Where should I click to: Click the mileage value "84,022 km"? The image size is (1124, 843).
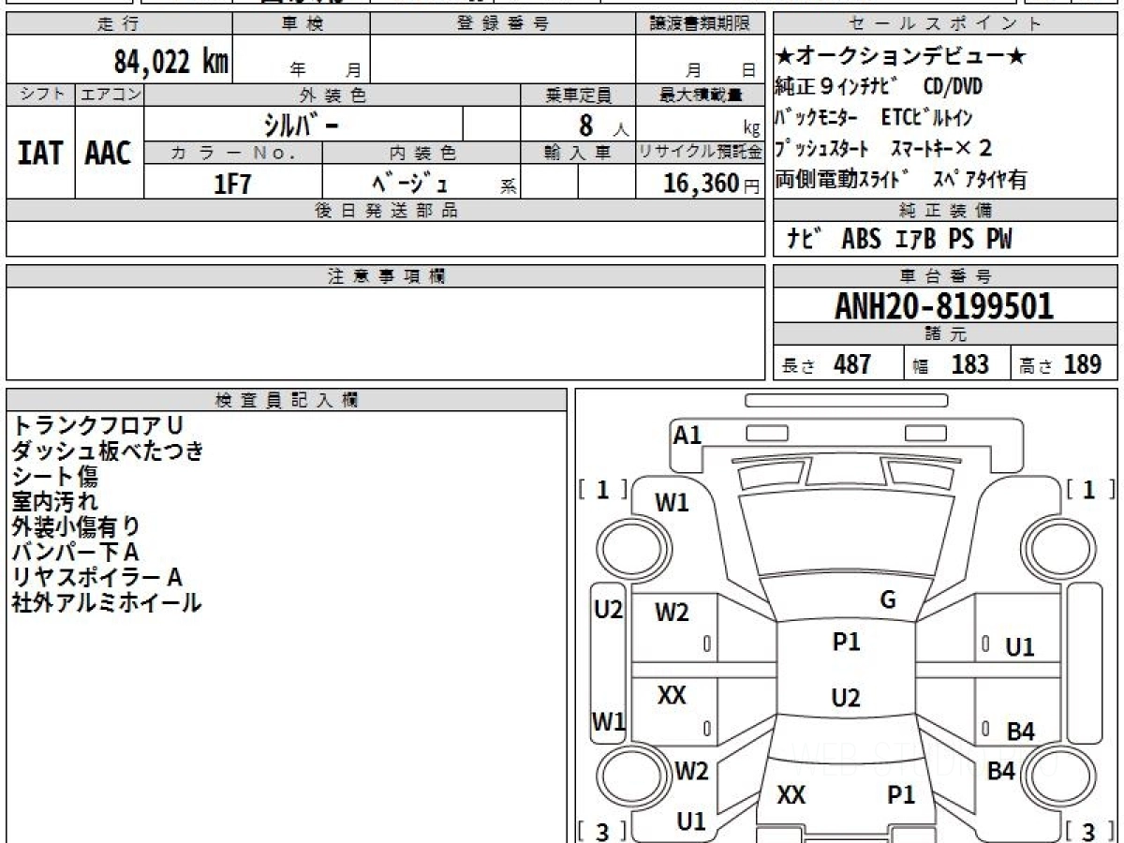171,62
